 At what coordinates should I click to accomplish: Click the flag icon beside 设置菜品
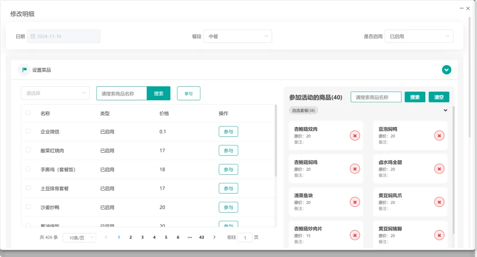pyautogui.click(x=24, y=70)
